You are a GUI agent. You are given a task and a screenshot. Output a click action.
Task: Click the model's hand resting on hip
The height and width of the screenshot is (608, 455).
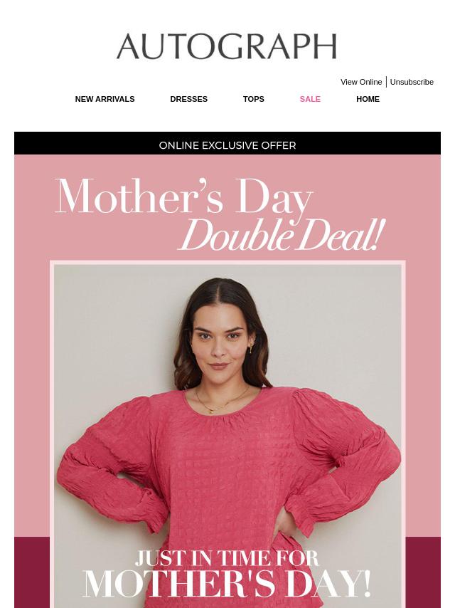[x=284, y=523]
